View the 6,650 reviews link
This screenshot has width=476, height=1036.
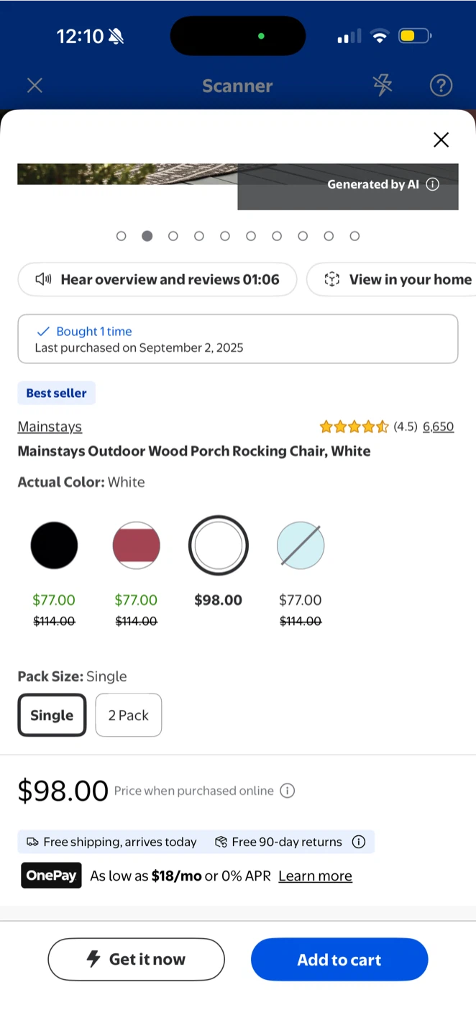coord(438,427)
